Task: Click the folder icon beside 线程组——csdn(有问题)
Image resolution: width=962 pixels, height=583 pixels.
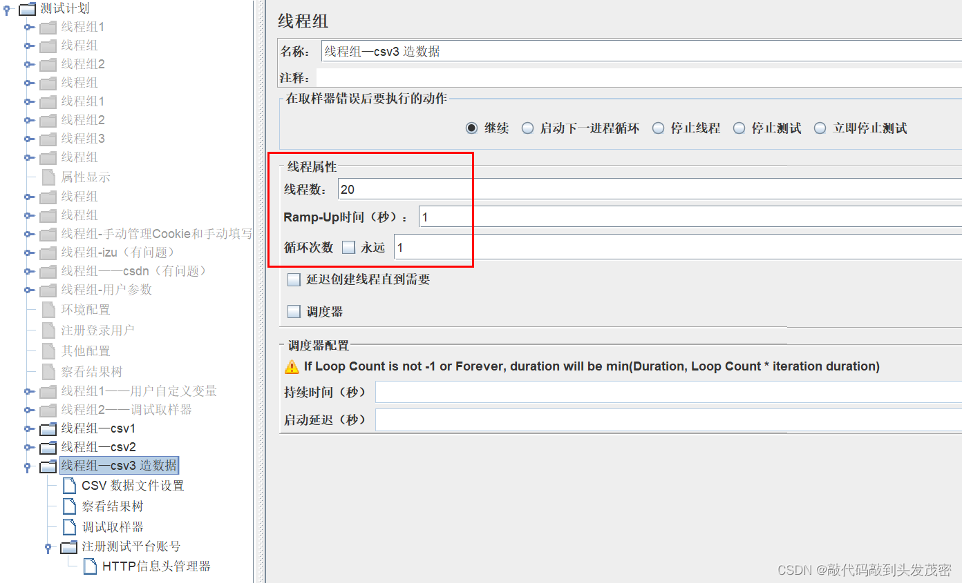Action: (x=48, y=272)
